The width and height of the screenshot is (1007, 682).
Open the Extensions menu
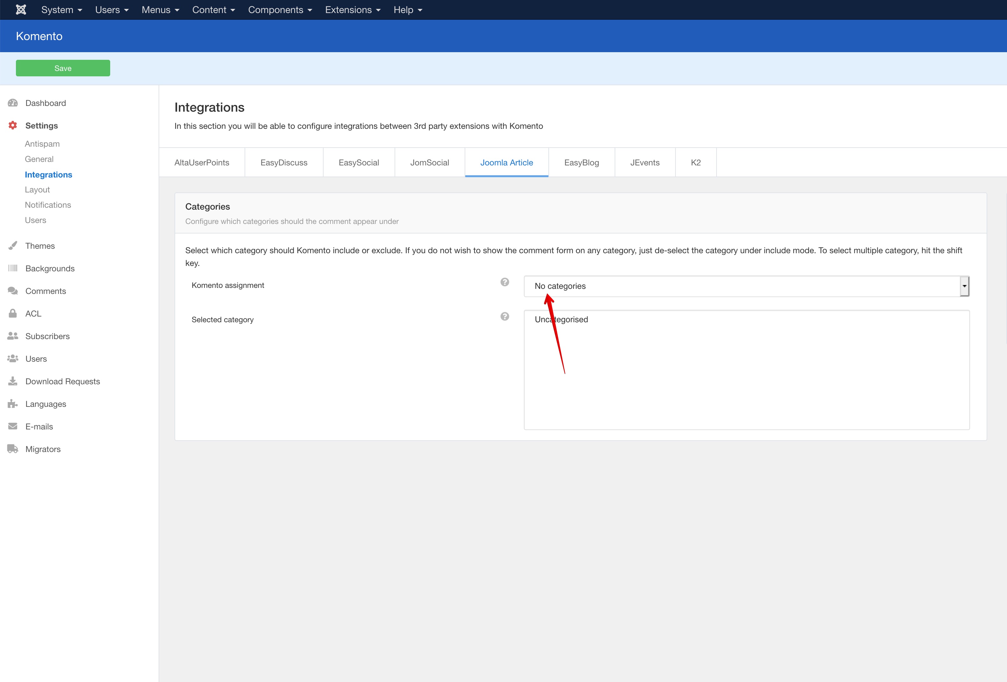pyautogui.click(x=353, y=10)
